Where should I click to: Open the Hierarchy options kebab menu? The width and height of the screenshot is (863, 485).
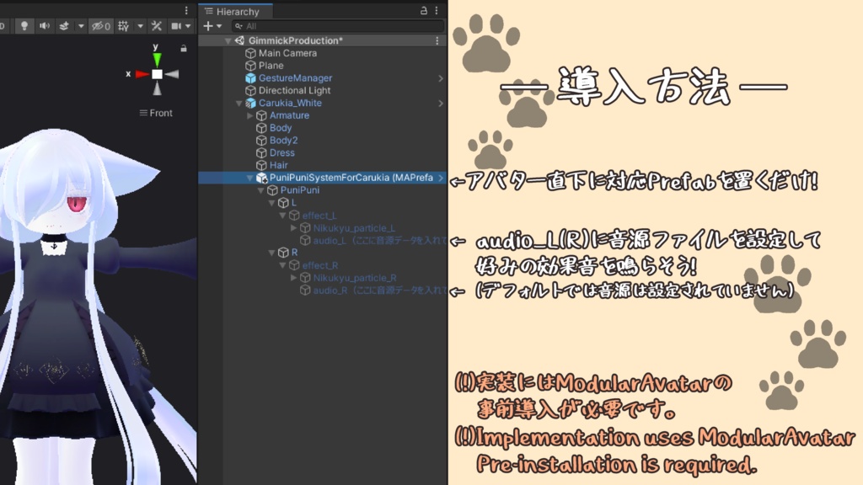pos(436,11)
